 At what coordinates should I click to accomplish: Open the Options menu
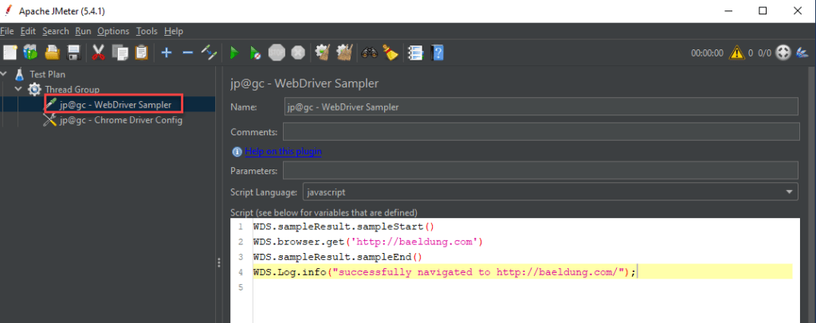[x=113, y=31]
